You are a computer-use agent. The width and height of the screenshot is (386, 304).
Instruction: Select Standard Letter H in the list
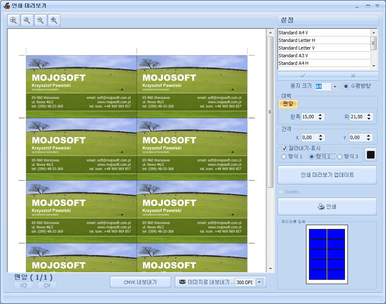tap(324, 40)
